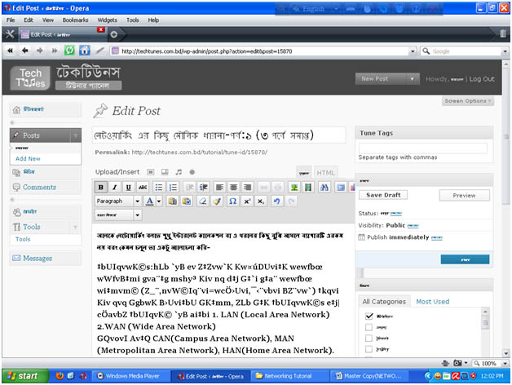Select the All Categories tab
The height and width of the screenshot is (385, 512).
point(384,301)
